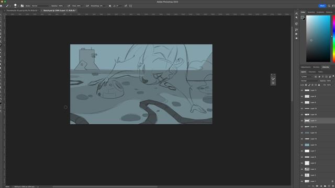Toggle pressure for size icon
This screenshot has height=188, width=335.
126,6
